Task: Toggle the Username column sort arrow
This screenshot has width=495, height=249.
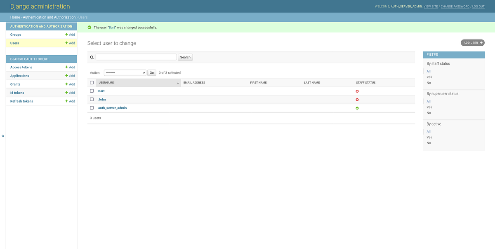Action: coord(178,82)
